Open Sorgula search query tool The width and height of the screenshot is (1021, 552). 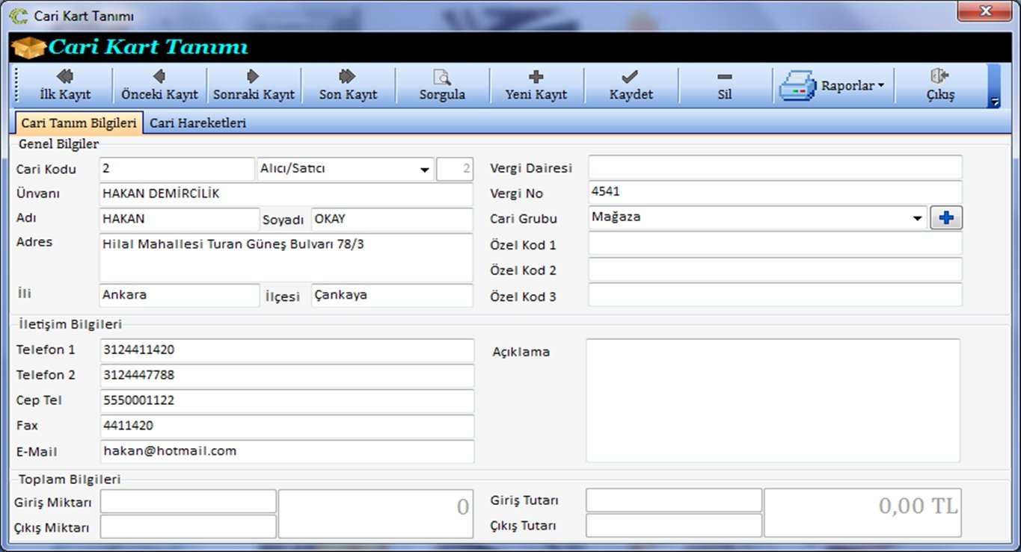442,85
